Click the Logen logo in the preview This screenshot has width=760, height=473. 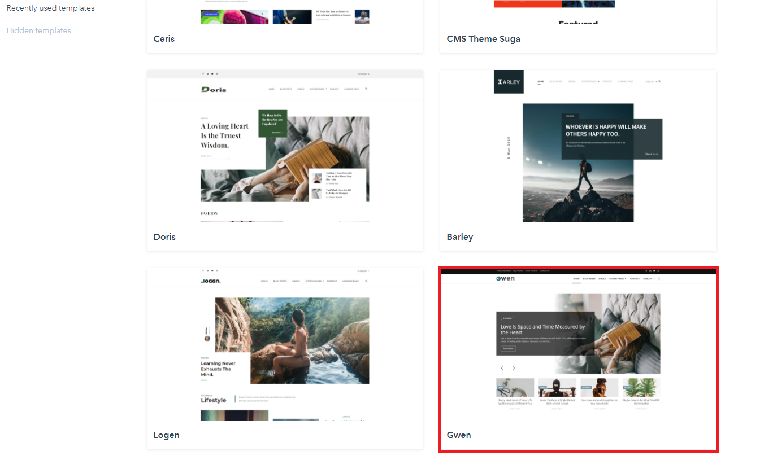click(x=210, y=281)
